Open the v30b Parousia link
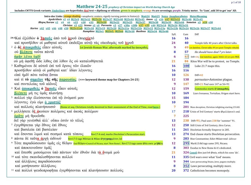 (134, 25)
